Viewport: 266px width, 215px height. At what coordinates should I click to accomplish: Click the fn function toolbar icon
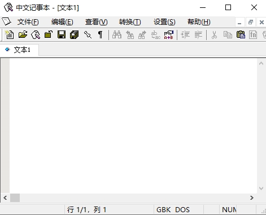253,35
